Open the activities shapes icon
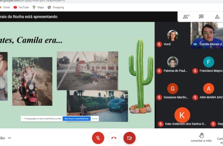Viewport: 223px width, 146px height. click(217, 17)
